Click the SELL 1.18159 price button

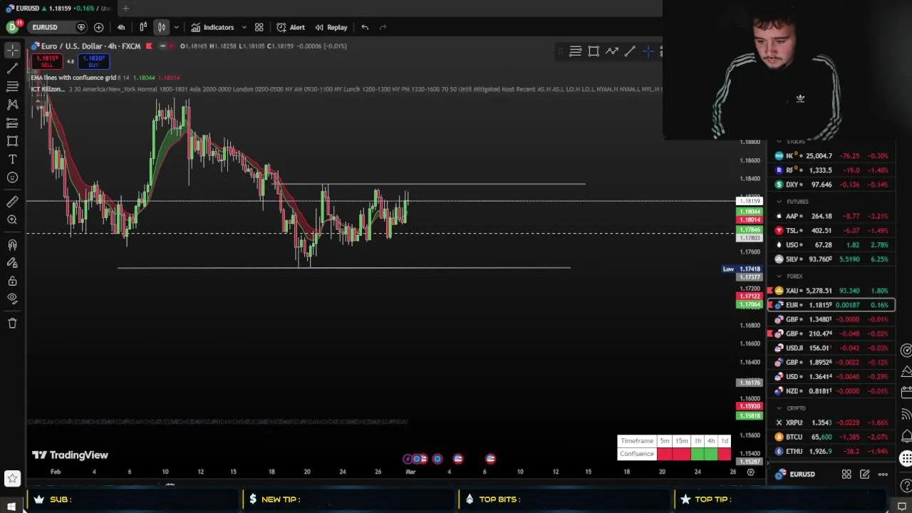click(x=47, y=61)
